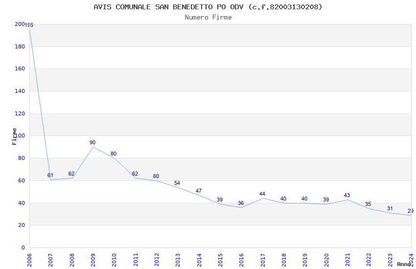Click the 40 data label for year 2018

tap(283, 199)
